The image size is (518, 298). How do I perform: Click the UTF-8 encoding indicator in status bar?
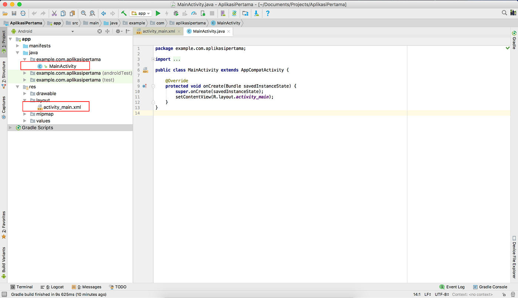coord(442,294)
